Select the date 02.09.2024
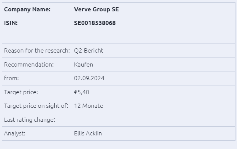The height and width of the screenshot is (149, 237). click(89, 78)
